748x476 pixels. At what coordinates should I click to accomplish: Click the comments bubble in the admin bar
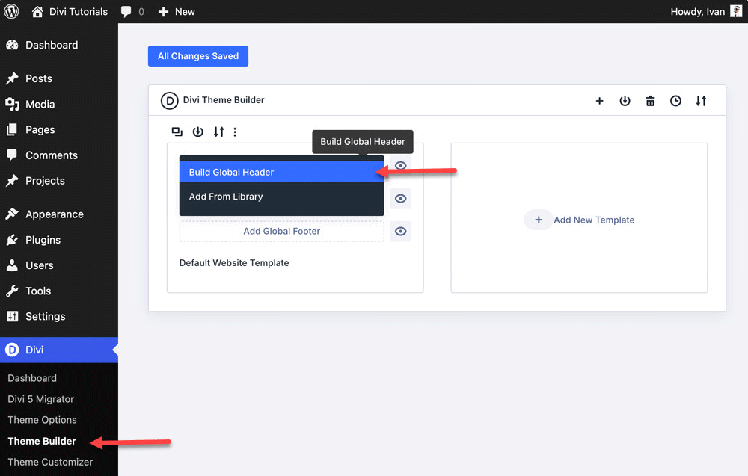pyautogui.click(x=126, y=11)
